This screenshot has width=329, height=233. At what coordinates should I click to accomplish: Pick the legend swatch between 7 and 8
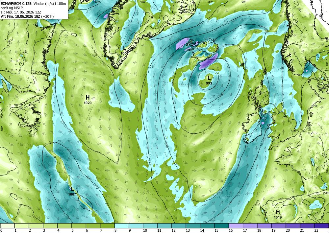(107, 226)
